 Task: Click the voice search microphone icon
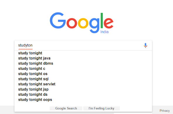pos(145,45)
